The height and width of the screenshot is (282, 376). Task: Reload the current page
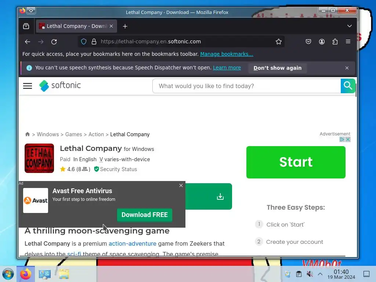pyautogui.click(x=54, y=42)
